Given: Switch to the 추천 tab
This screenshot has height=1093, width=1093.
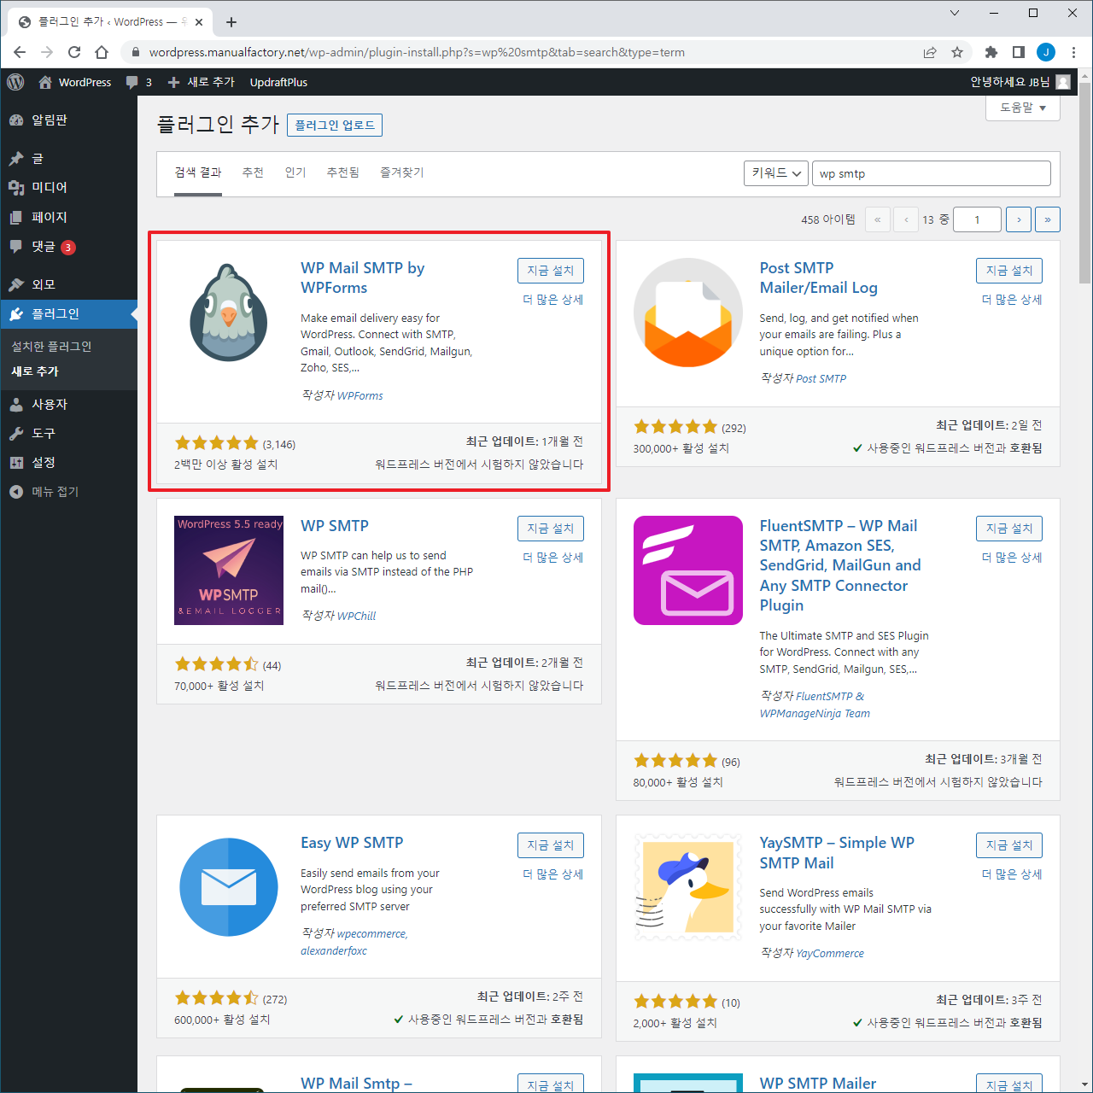Looking at the screenshot, I should pos(253,172).
